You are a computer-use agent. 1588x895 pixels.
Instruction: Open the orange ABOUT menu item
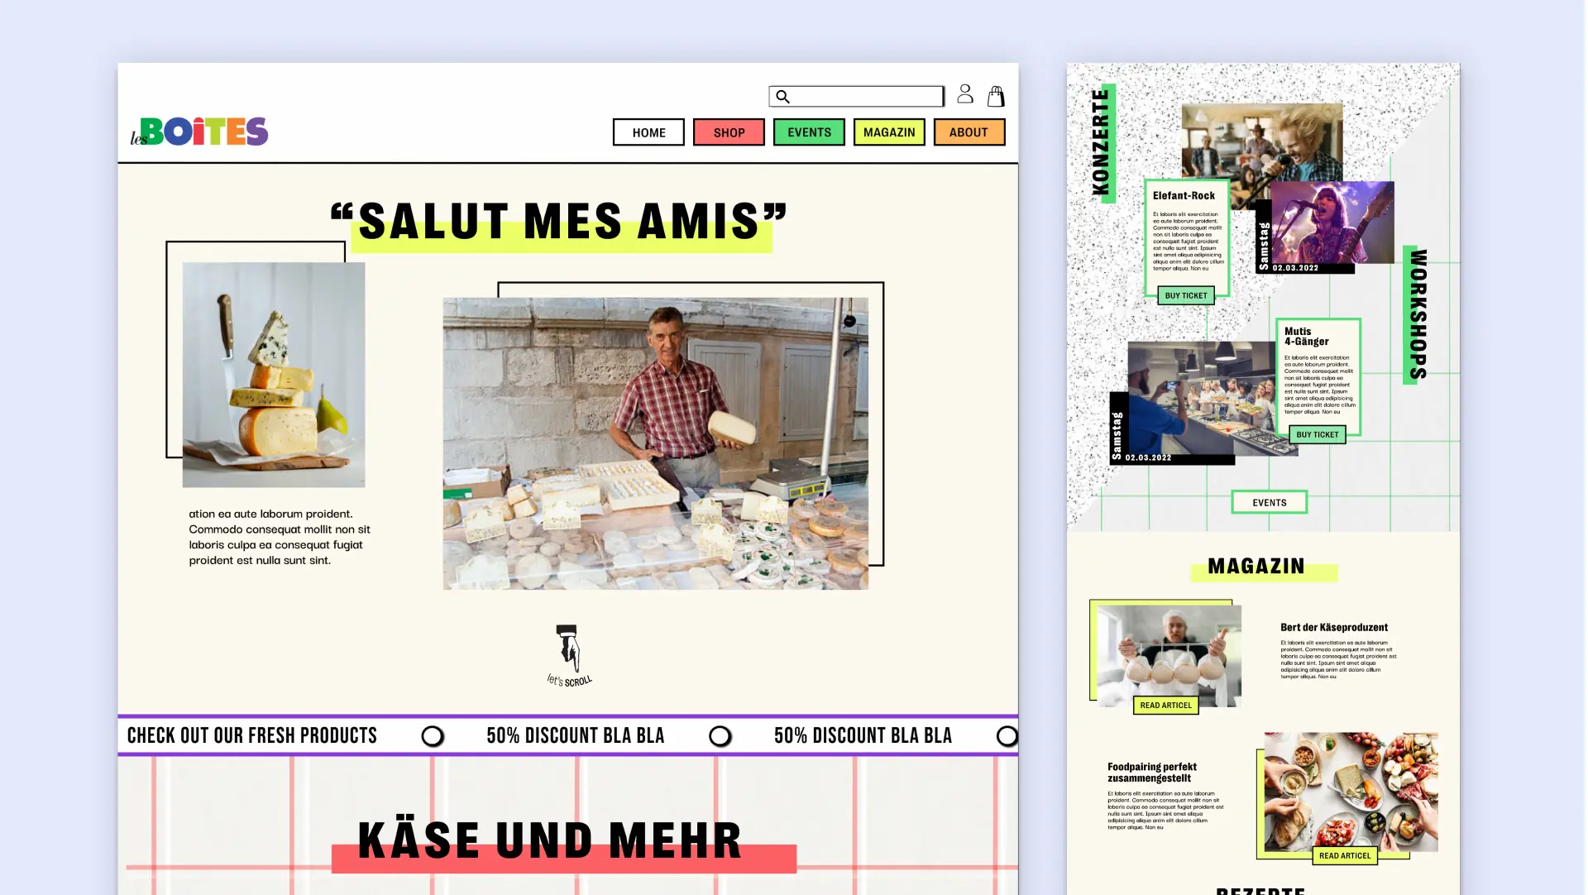point(969,132)
